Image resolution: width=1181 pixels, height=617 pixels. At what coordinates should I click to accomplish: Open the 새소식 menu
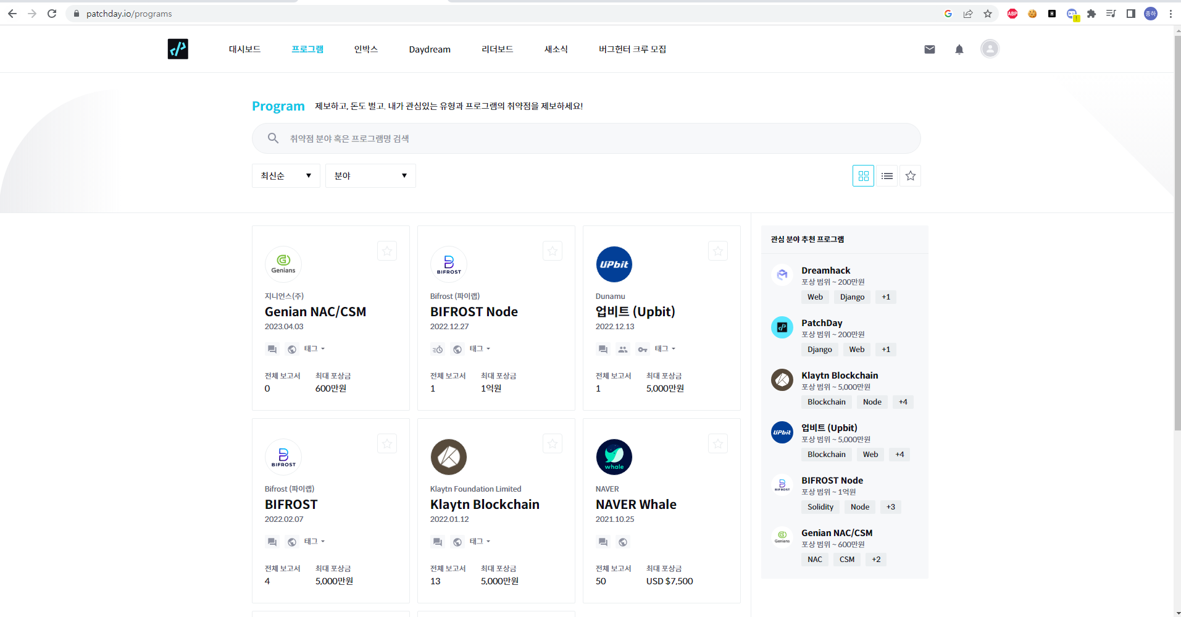click(x=556, y=49)
